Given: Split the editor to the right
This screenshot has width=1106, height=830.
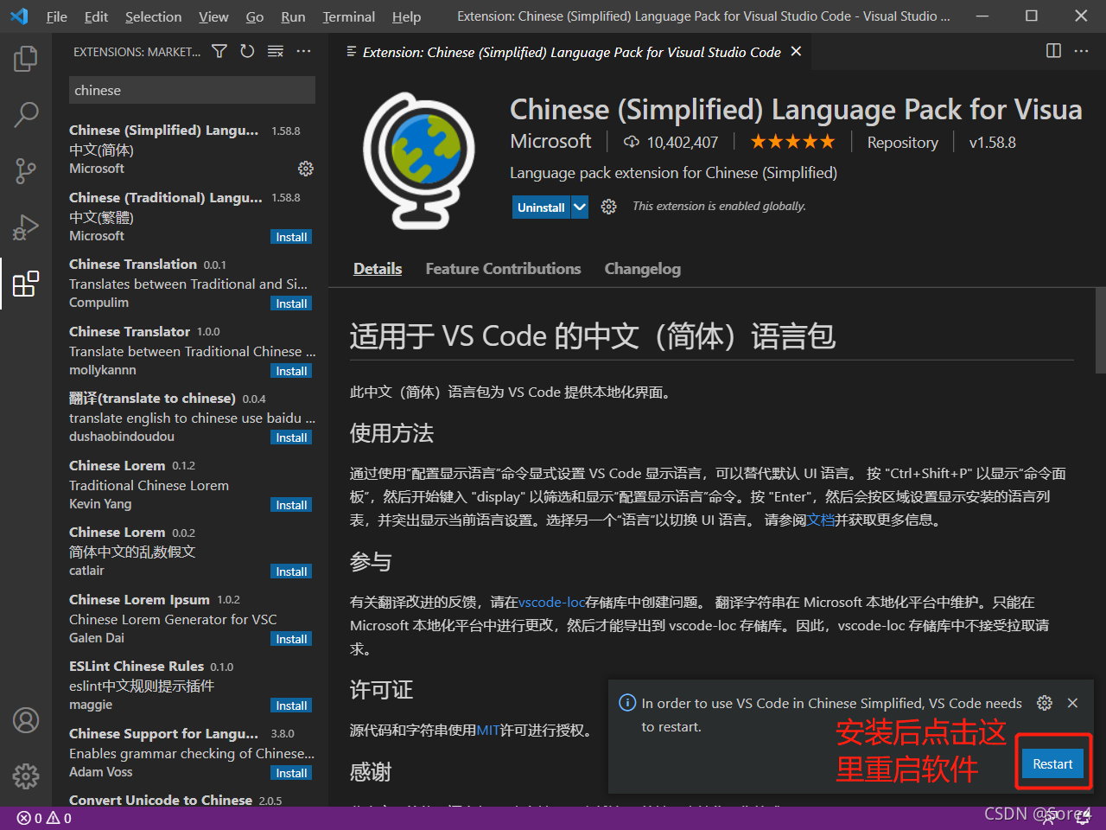Looking at the screenshot, I should pyautogui.click(x=1053, y=51).
